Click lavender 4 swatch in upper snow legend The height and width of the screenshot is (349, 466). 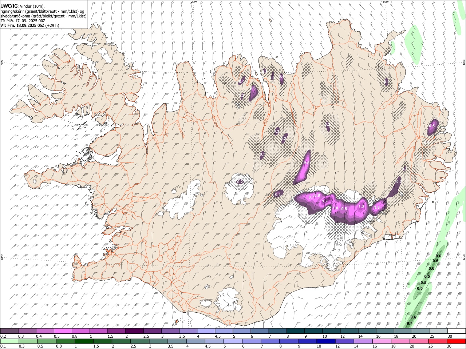[206, 331]
